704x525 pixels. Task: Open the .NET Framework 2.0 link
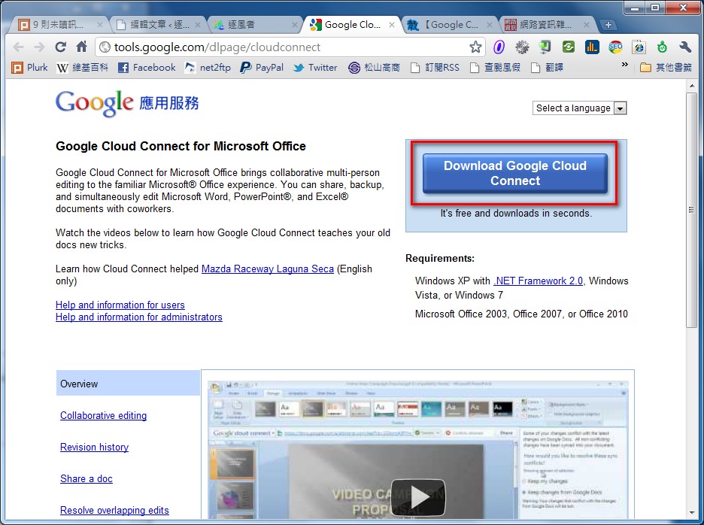538,281
